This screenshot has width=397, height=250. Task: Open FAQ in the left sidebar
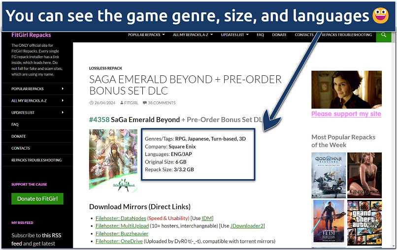point(15,125)
